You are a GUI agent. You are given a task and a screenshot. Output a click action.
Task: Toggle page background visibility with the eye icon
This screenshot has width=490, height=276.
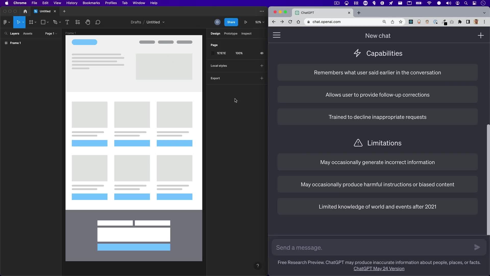point(262,53)
